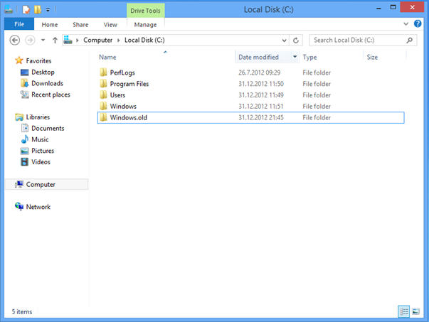This screenshot has width=429, height=322.
Task: Click the drive icon in the title bar
Action: click(9, 9)
